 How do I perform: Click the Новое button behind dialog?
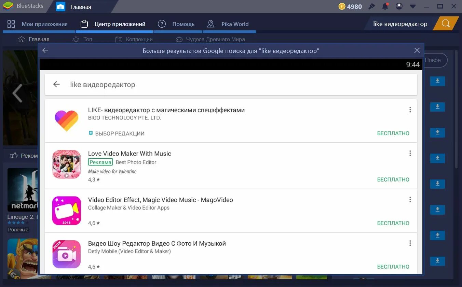click(x=436, y=60)
